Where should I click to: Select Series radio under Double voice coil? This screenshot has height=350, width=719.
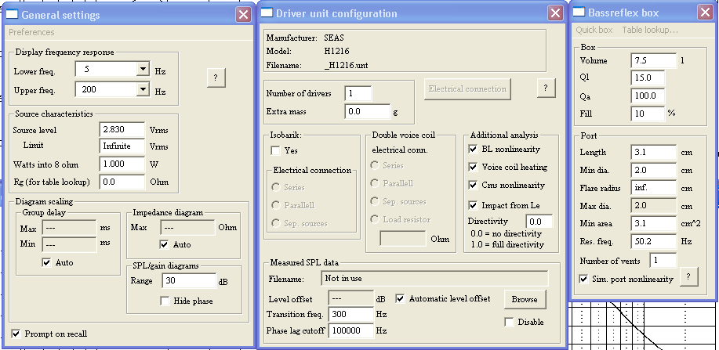coord(375,165)
